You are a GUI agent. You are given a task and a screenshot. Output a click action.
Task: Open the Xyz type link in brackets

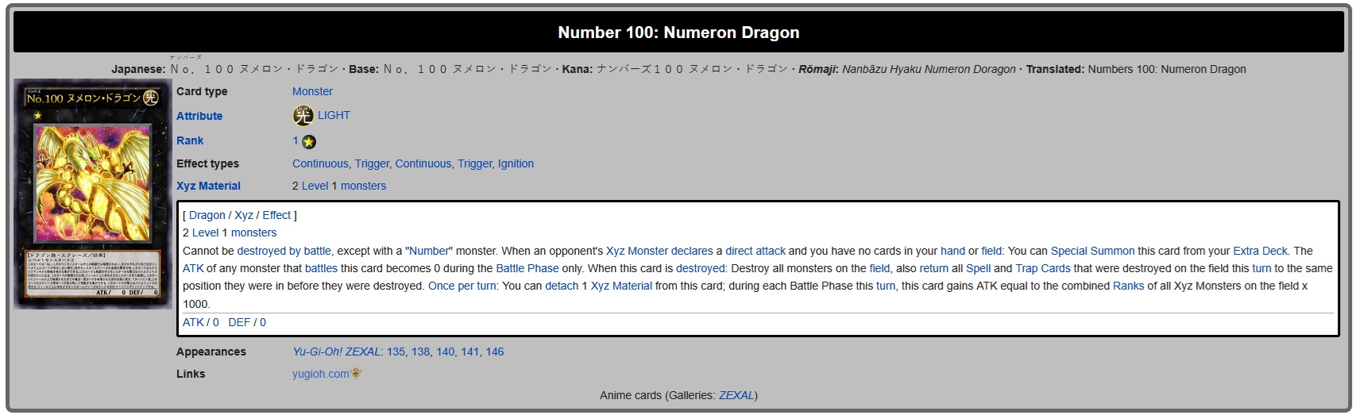(244, 215)
